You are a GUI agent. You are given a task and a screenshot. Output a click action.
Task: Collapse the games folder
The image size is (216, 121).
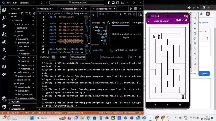coord(15,35)
